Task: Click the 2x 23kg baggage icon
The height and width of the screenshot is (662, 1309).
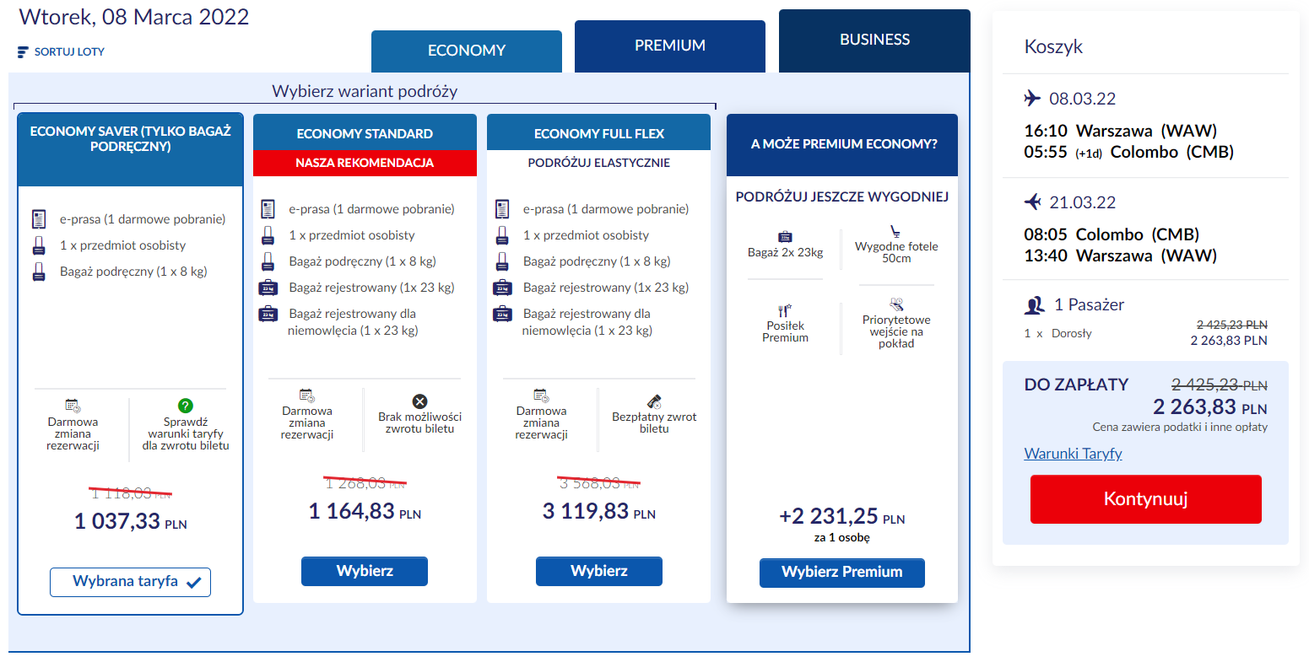Action: point(785,237)
